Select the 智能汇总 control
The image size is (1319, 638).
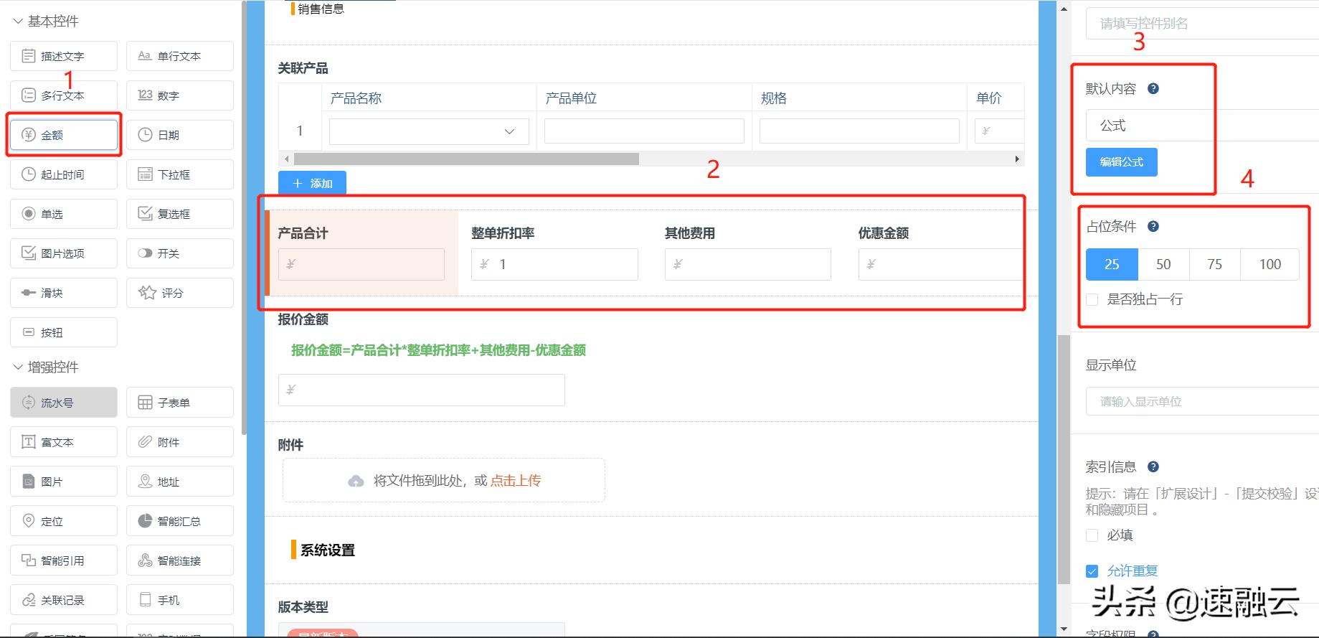(180, 521)
